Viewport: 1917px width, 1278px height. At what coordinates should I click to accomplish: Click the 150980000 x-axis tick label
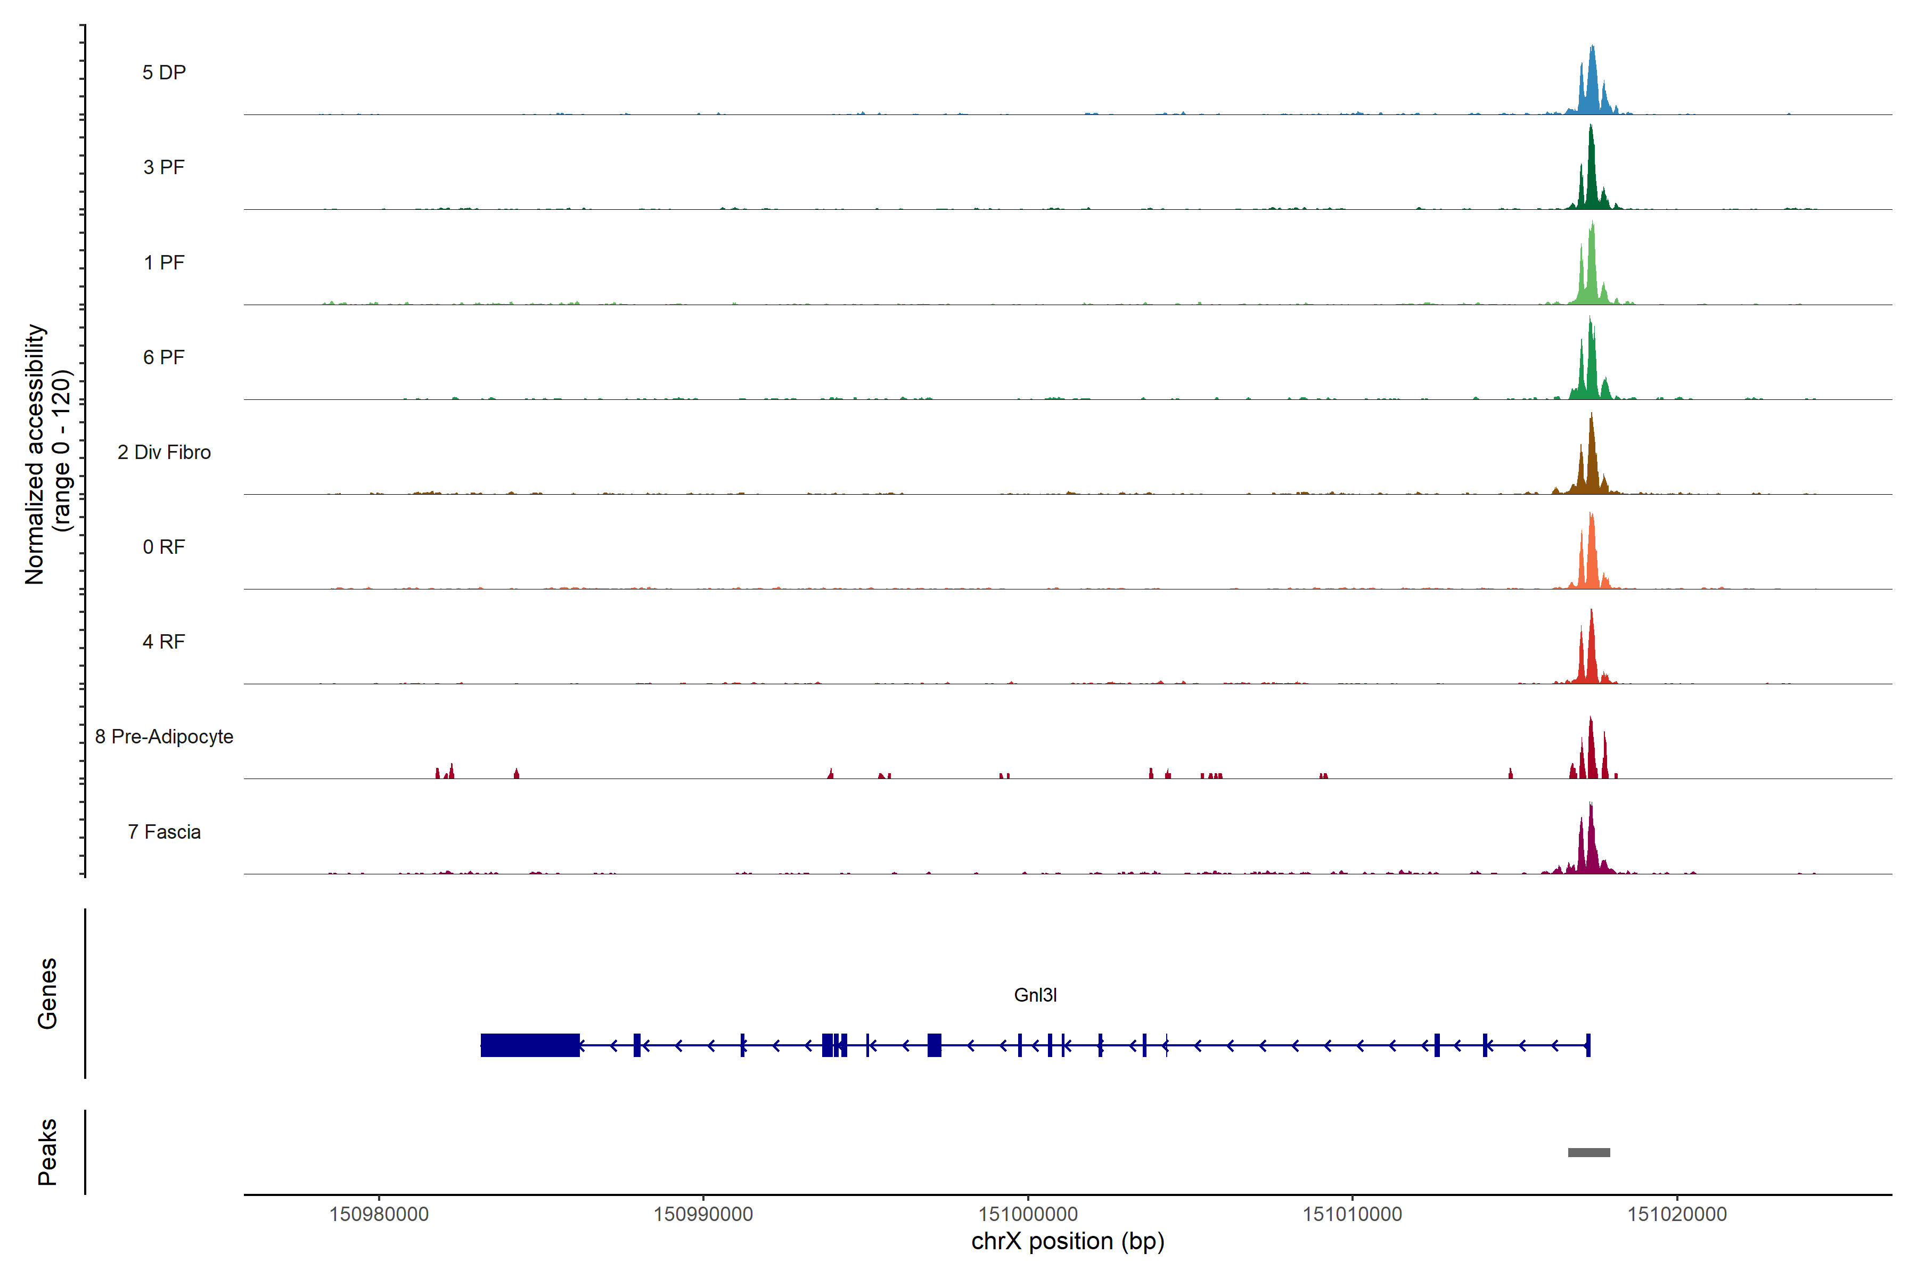click(x=379, y=1215)
